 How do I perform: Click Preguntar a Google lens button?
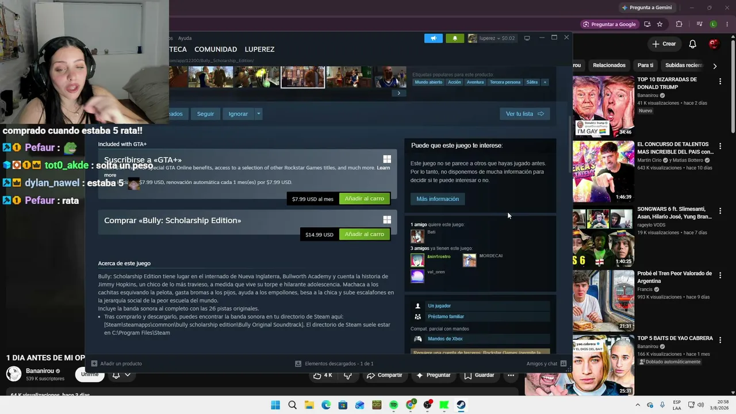click(x=609, y=24)
